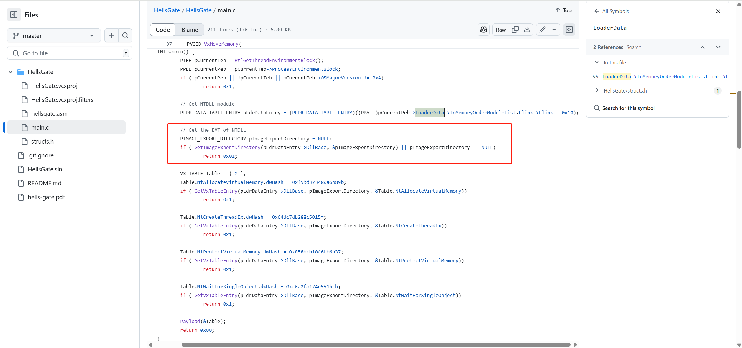Focus the Go to file field
Viewport: 742px width, 348px height.
coord(70,53)
